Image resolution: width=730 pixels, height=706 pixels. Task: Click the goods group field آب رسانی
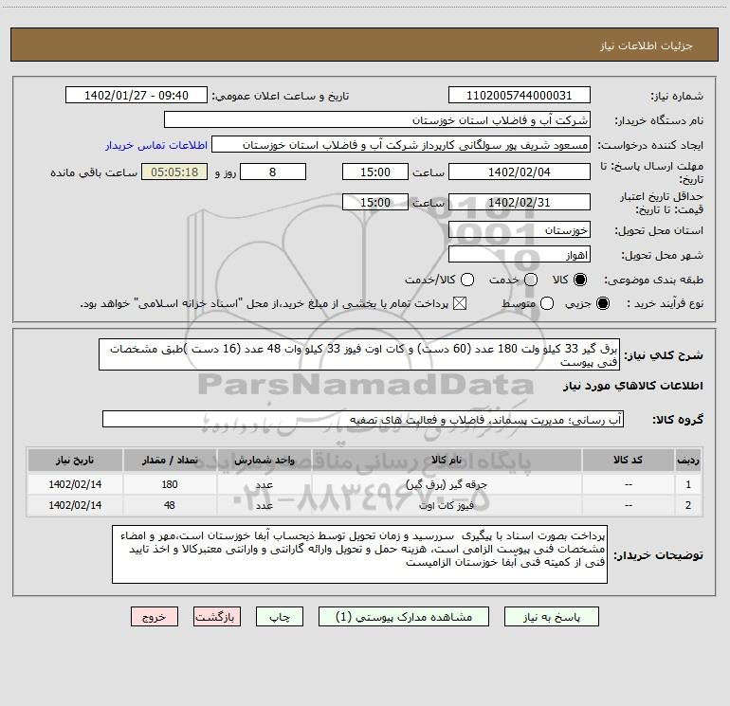tap(363, 419)
